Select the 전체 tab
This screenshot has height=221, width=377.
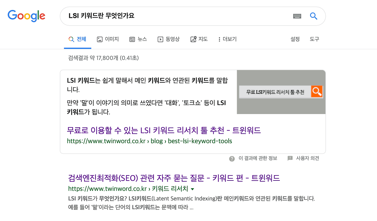(x=77, y=39)
